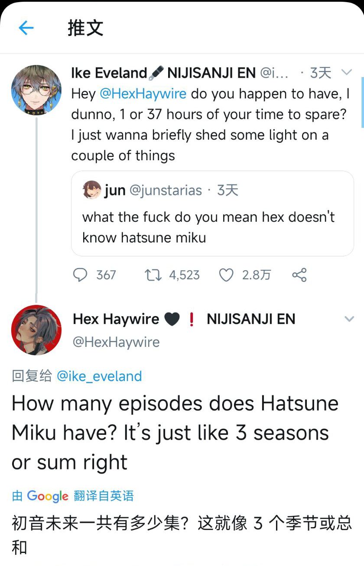The image size is (364, 566).
Task: Tap the @HexHaywire handle under name
Action: click(x=116, y=342)
